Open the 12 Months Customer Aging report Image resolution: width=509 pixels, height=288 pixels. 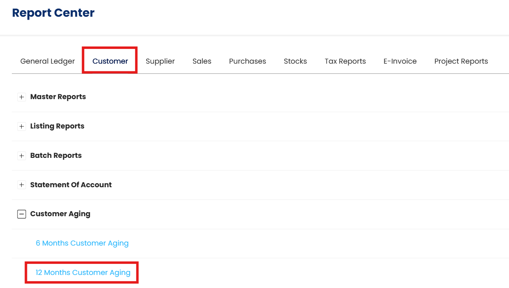[x=83, y=272]
